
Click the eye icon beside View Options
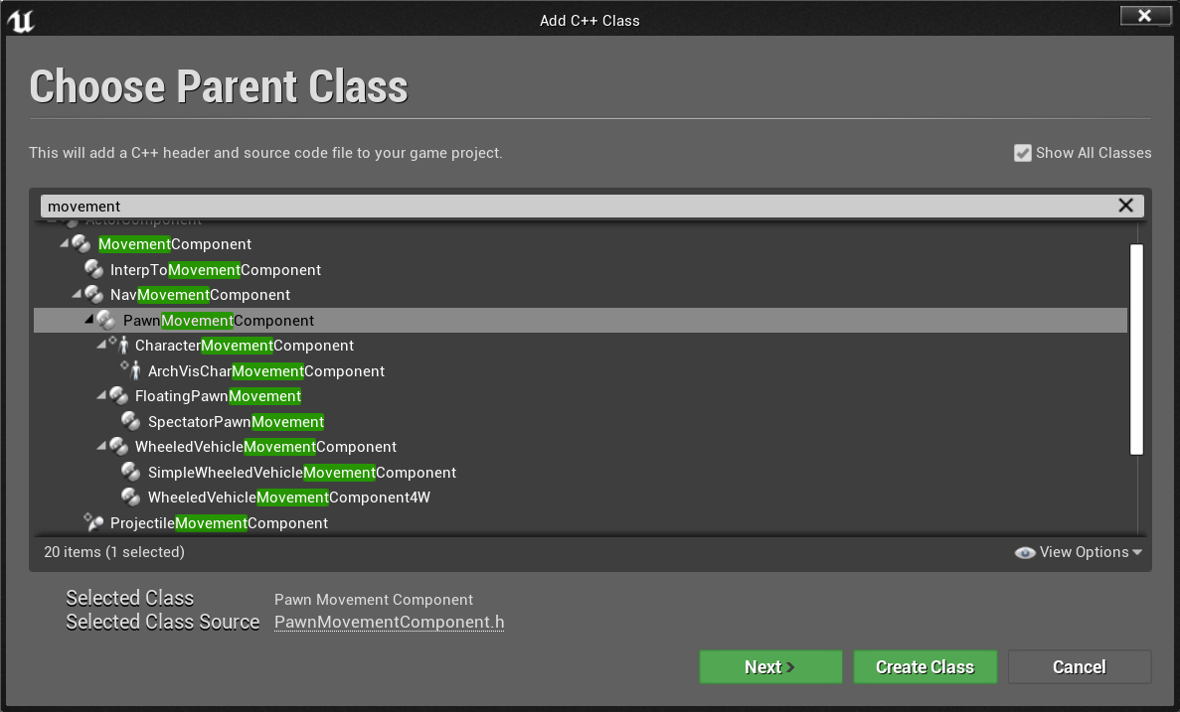[1024, 552]
